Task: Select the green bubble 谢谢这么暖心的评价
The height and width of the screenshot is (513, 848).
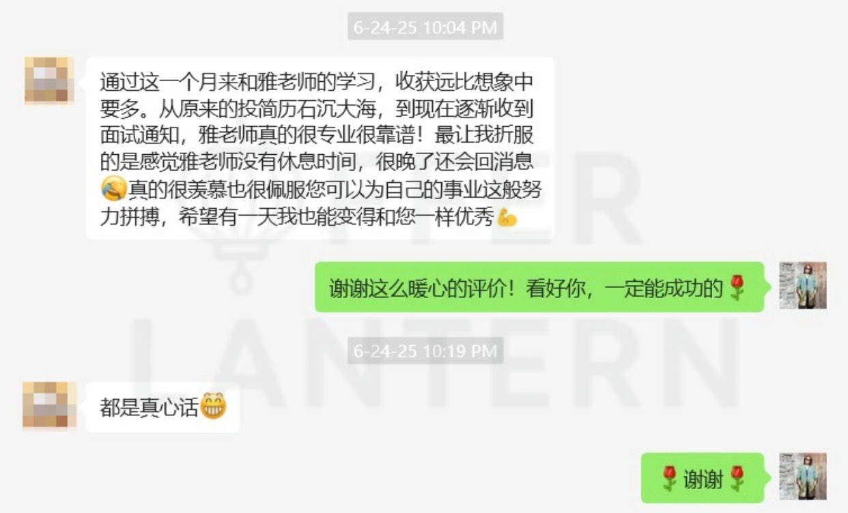Action: [x=539, y=287]
